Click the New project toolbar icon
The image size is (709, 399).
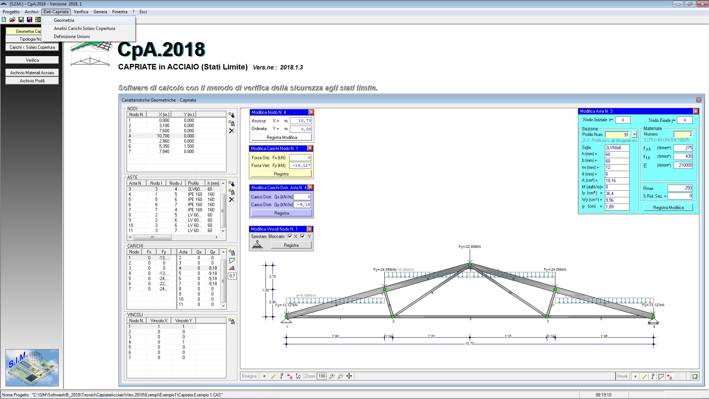(4, 20)
